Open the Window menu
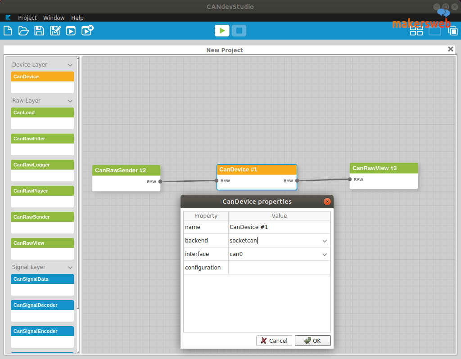This screenshot has height=359, width=461. 54,18
